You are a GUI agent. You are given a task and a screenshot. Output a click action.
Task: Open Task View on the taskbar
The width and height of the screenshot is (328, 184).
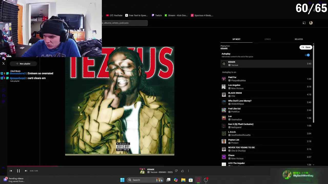[168, 180]
